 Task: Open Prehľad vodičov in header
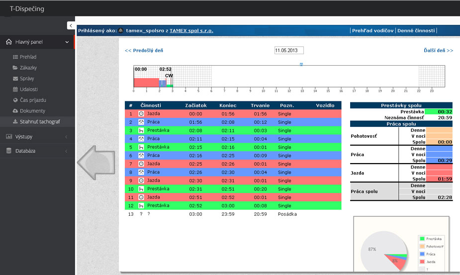click(372, 30)
